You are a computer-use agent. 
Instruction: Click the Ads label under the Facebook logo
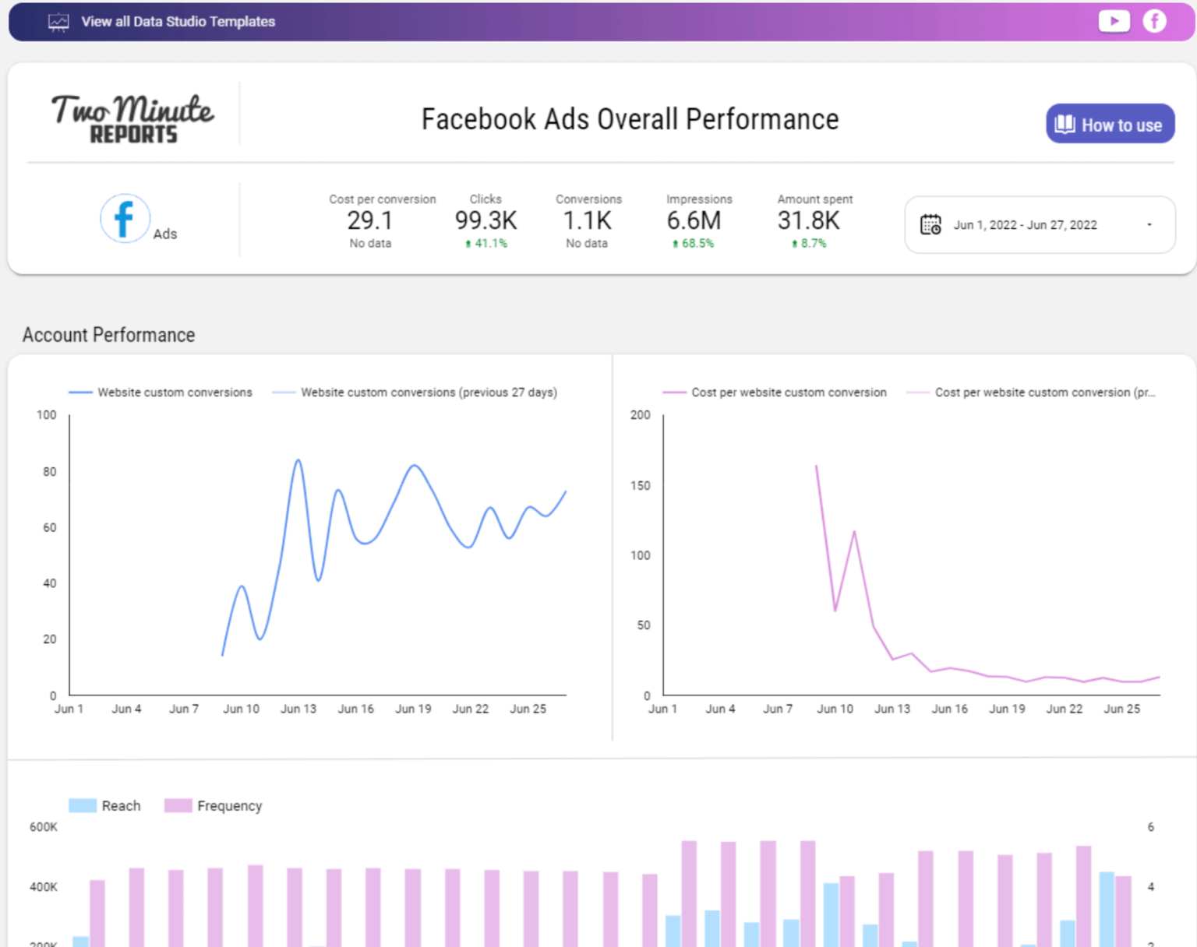[165, 234]
